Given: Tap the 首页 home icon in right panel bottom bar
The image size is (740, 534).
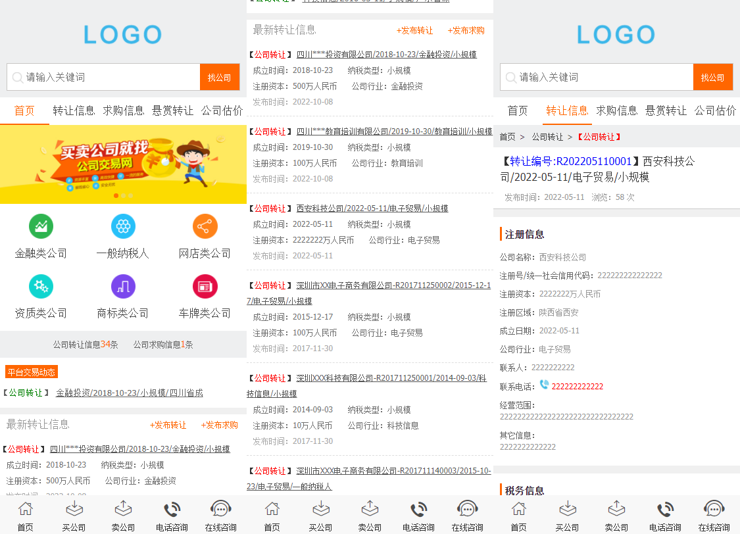Looking at the screenshot, I should [519, 509].
